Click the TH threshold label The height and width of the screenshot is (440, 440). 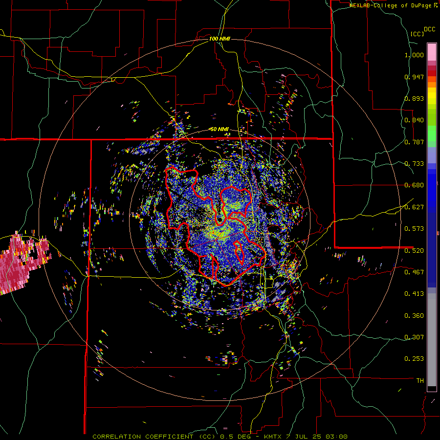[x=420, y=381]
